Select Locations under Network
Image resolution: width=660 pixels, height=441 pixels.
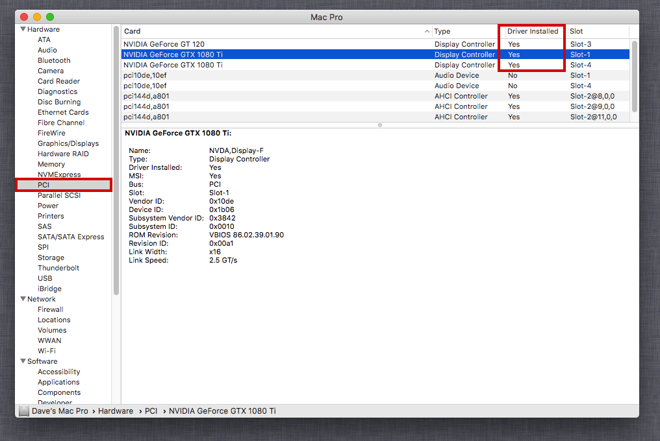(x=54, y=320)
